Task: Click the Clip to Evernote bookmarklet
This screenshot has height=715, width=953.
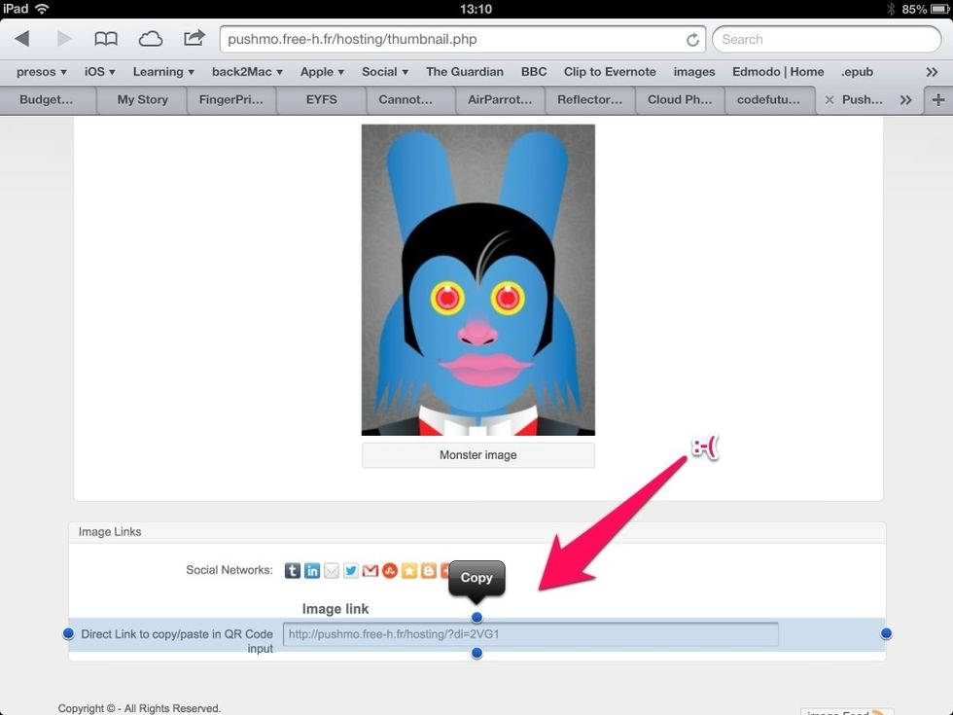Action: click(610, 72)
